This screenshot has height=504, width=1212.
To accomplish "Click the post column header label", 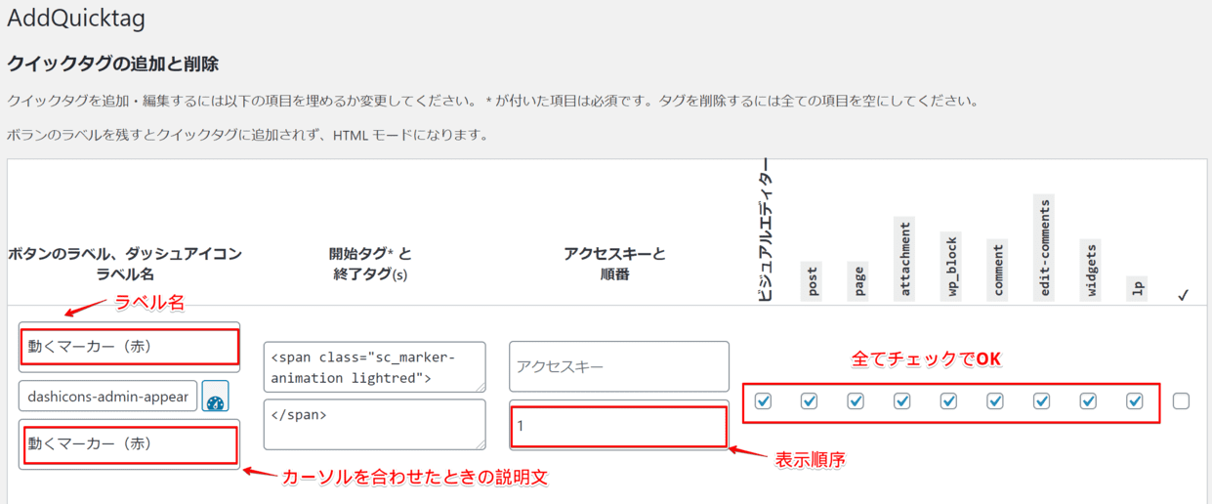I will click(x=811, y=281).
